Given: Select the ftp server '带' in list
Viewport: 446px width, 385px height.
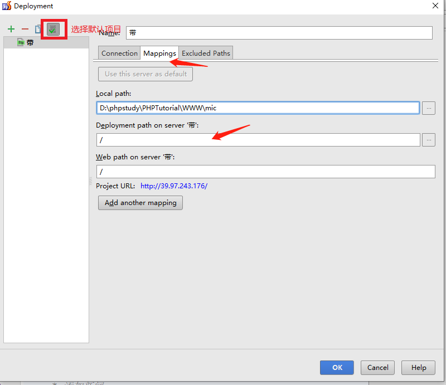Looking at the screenshot, I should [x=46, y=43].
